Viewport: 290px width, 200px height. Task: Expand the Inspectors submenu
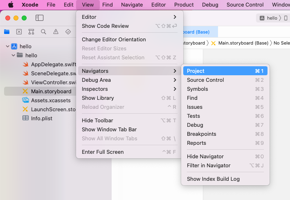[x=129, y=89]
